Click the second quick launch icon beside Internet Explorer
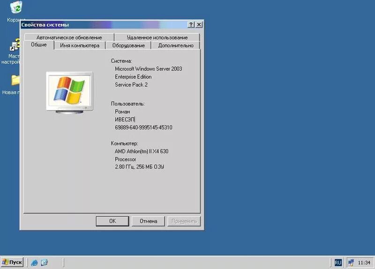Image resolution: width=375 pixels, height=269 pixels. point(44,262)
